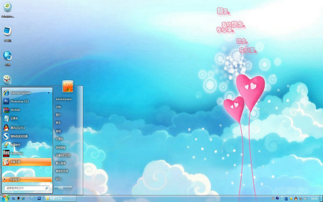Open 文档 in the Start menu right pane
This screenshot has height=202, width=323.
tap(58, 107)
